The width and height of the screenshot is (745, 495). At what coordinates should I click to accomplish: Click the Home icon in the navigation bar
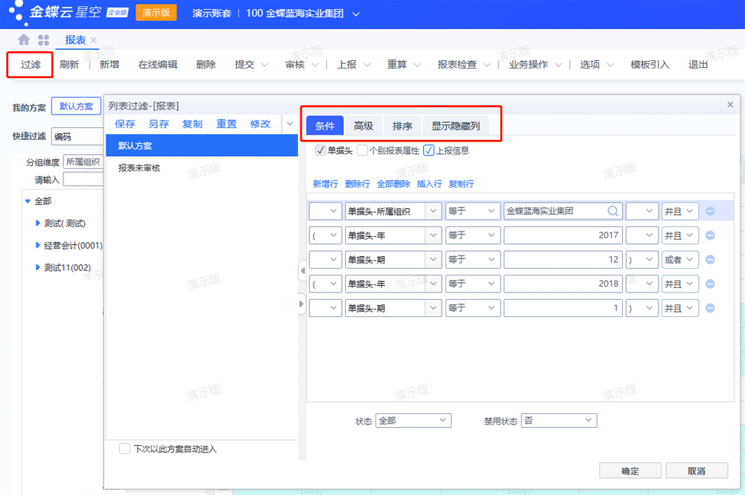pyautogui.click(x=22, y=39)
